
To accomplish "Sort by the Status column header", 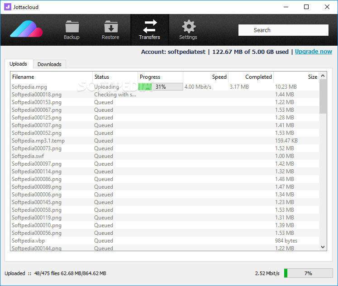I will [115, 77].
